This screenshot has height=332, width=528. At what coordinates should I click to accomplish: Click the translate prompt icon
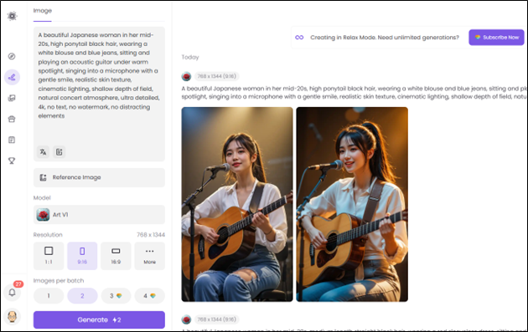coord(43,152)
